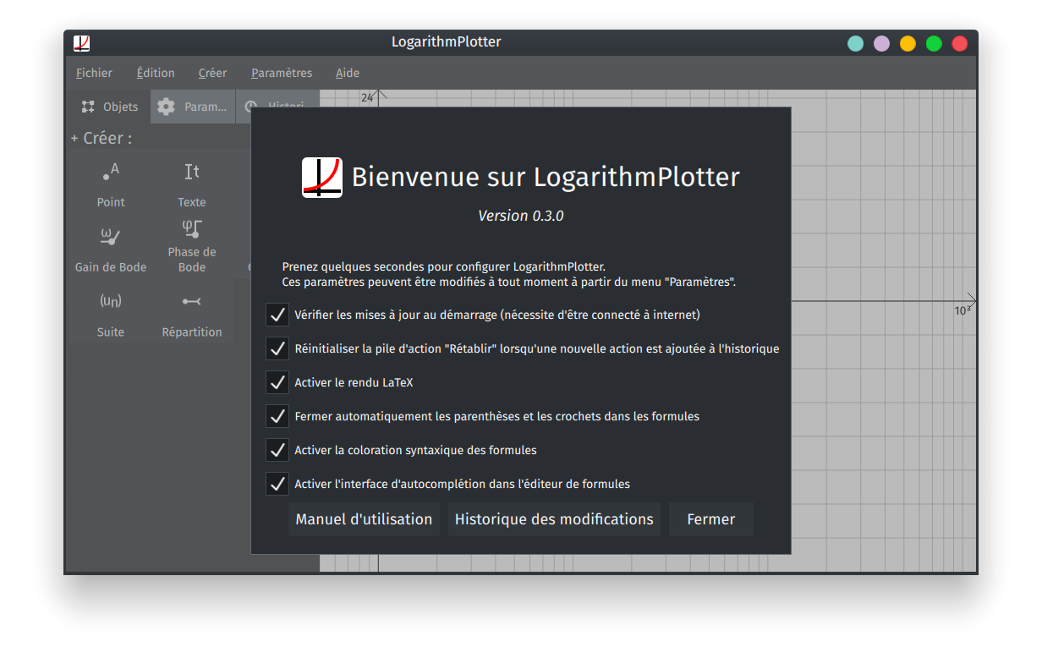Open the Édition menu
1042x647 pixels.
tap(156, 73)
